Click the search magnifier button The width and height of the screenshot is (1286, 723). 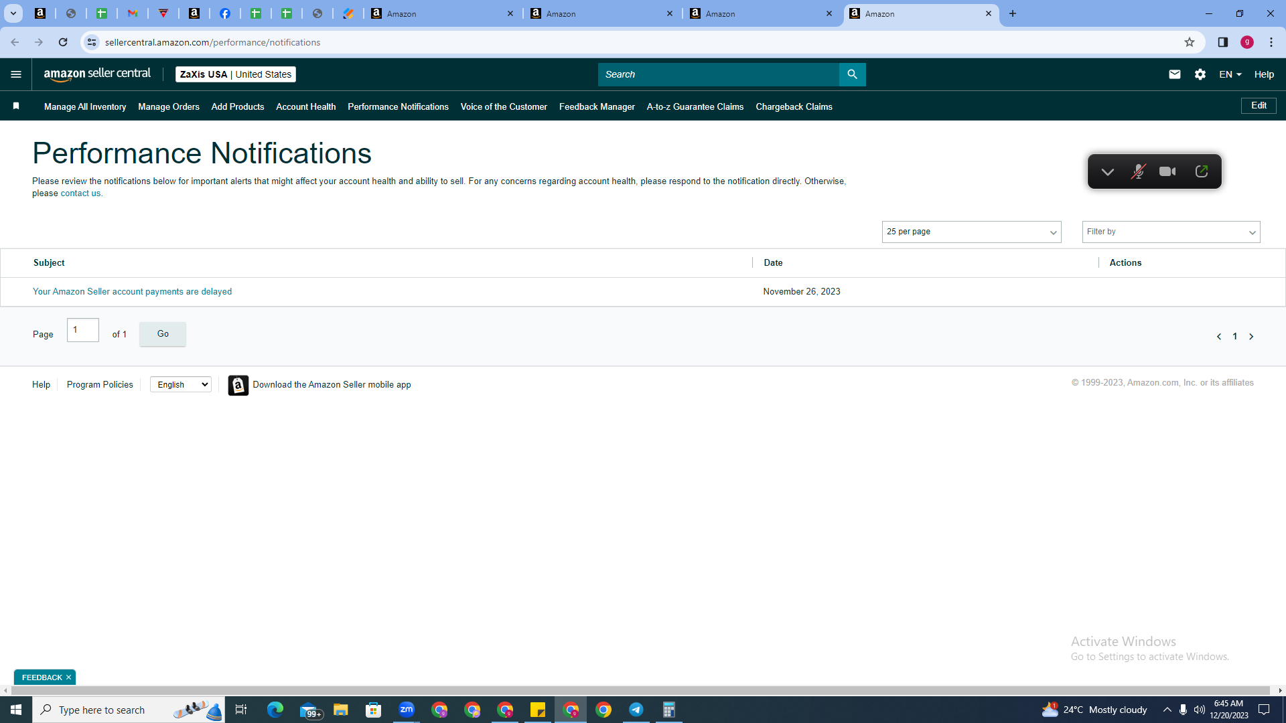click(852, 74)
